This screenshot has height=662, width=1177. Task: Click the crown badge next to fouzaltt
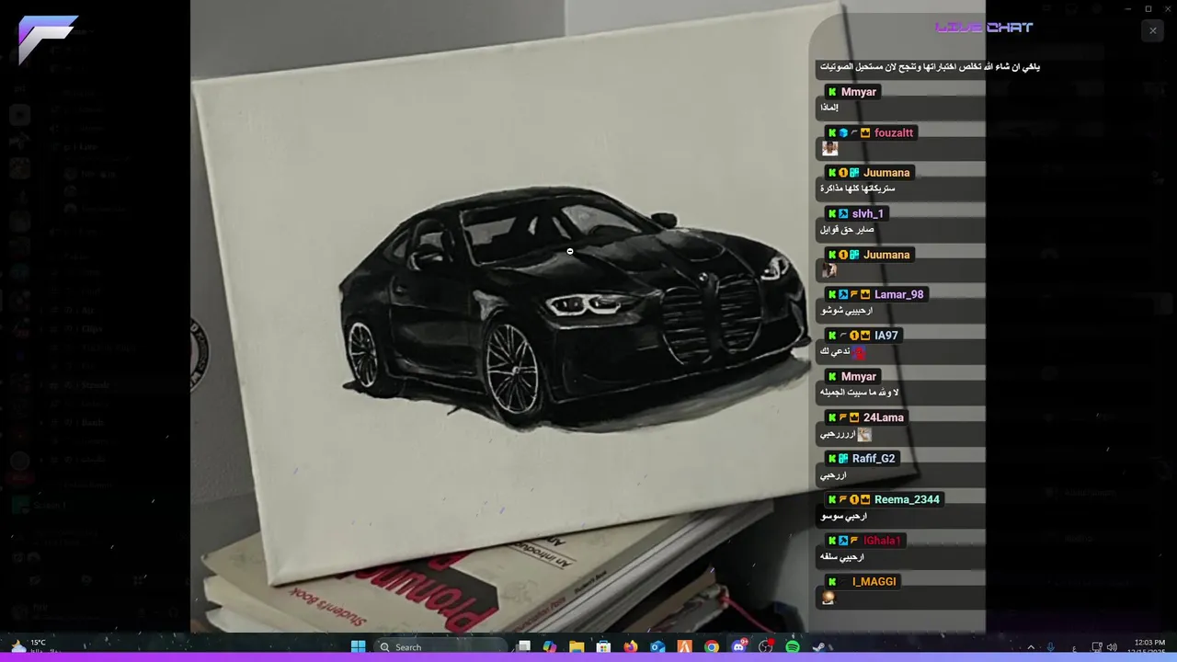tap(865, 133)
